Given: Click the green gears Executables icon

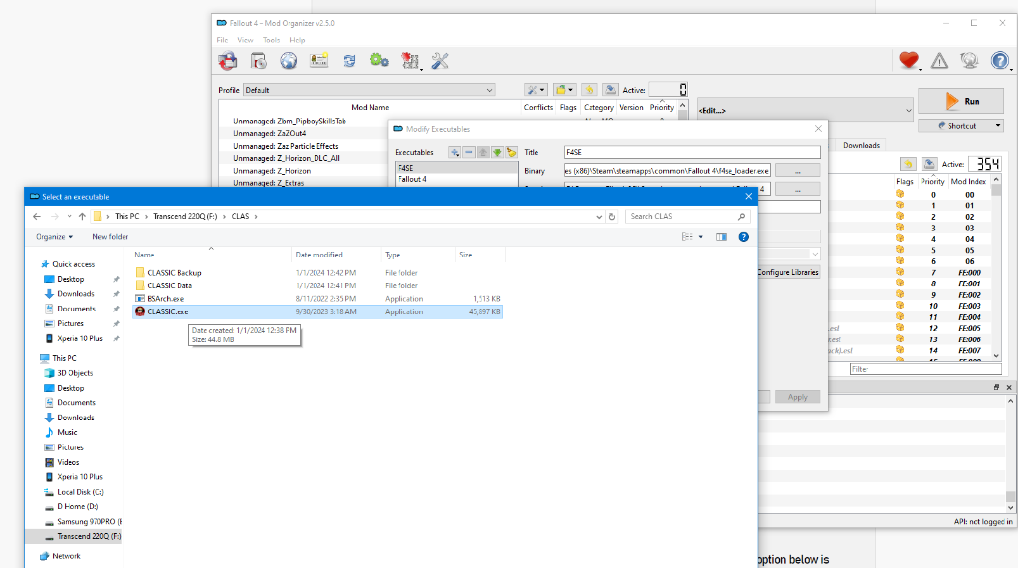Looking at the screenshot, I should point(379,61).
